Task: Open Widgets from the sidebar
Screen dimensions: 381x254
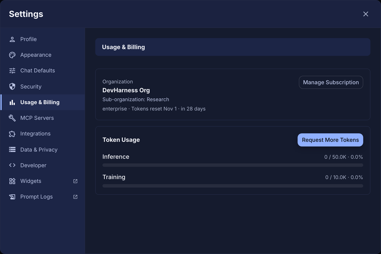Action: click(43, 181)
